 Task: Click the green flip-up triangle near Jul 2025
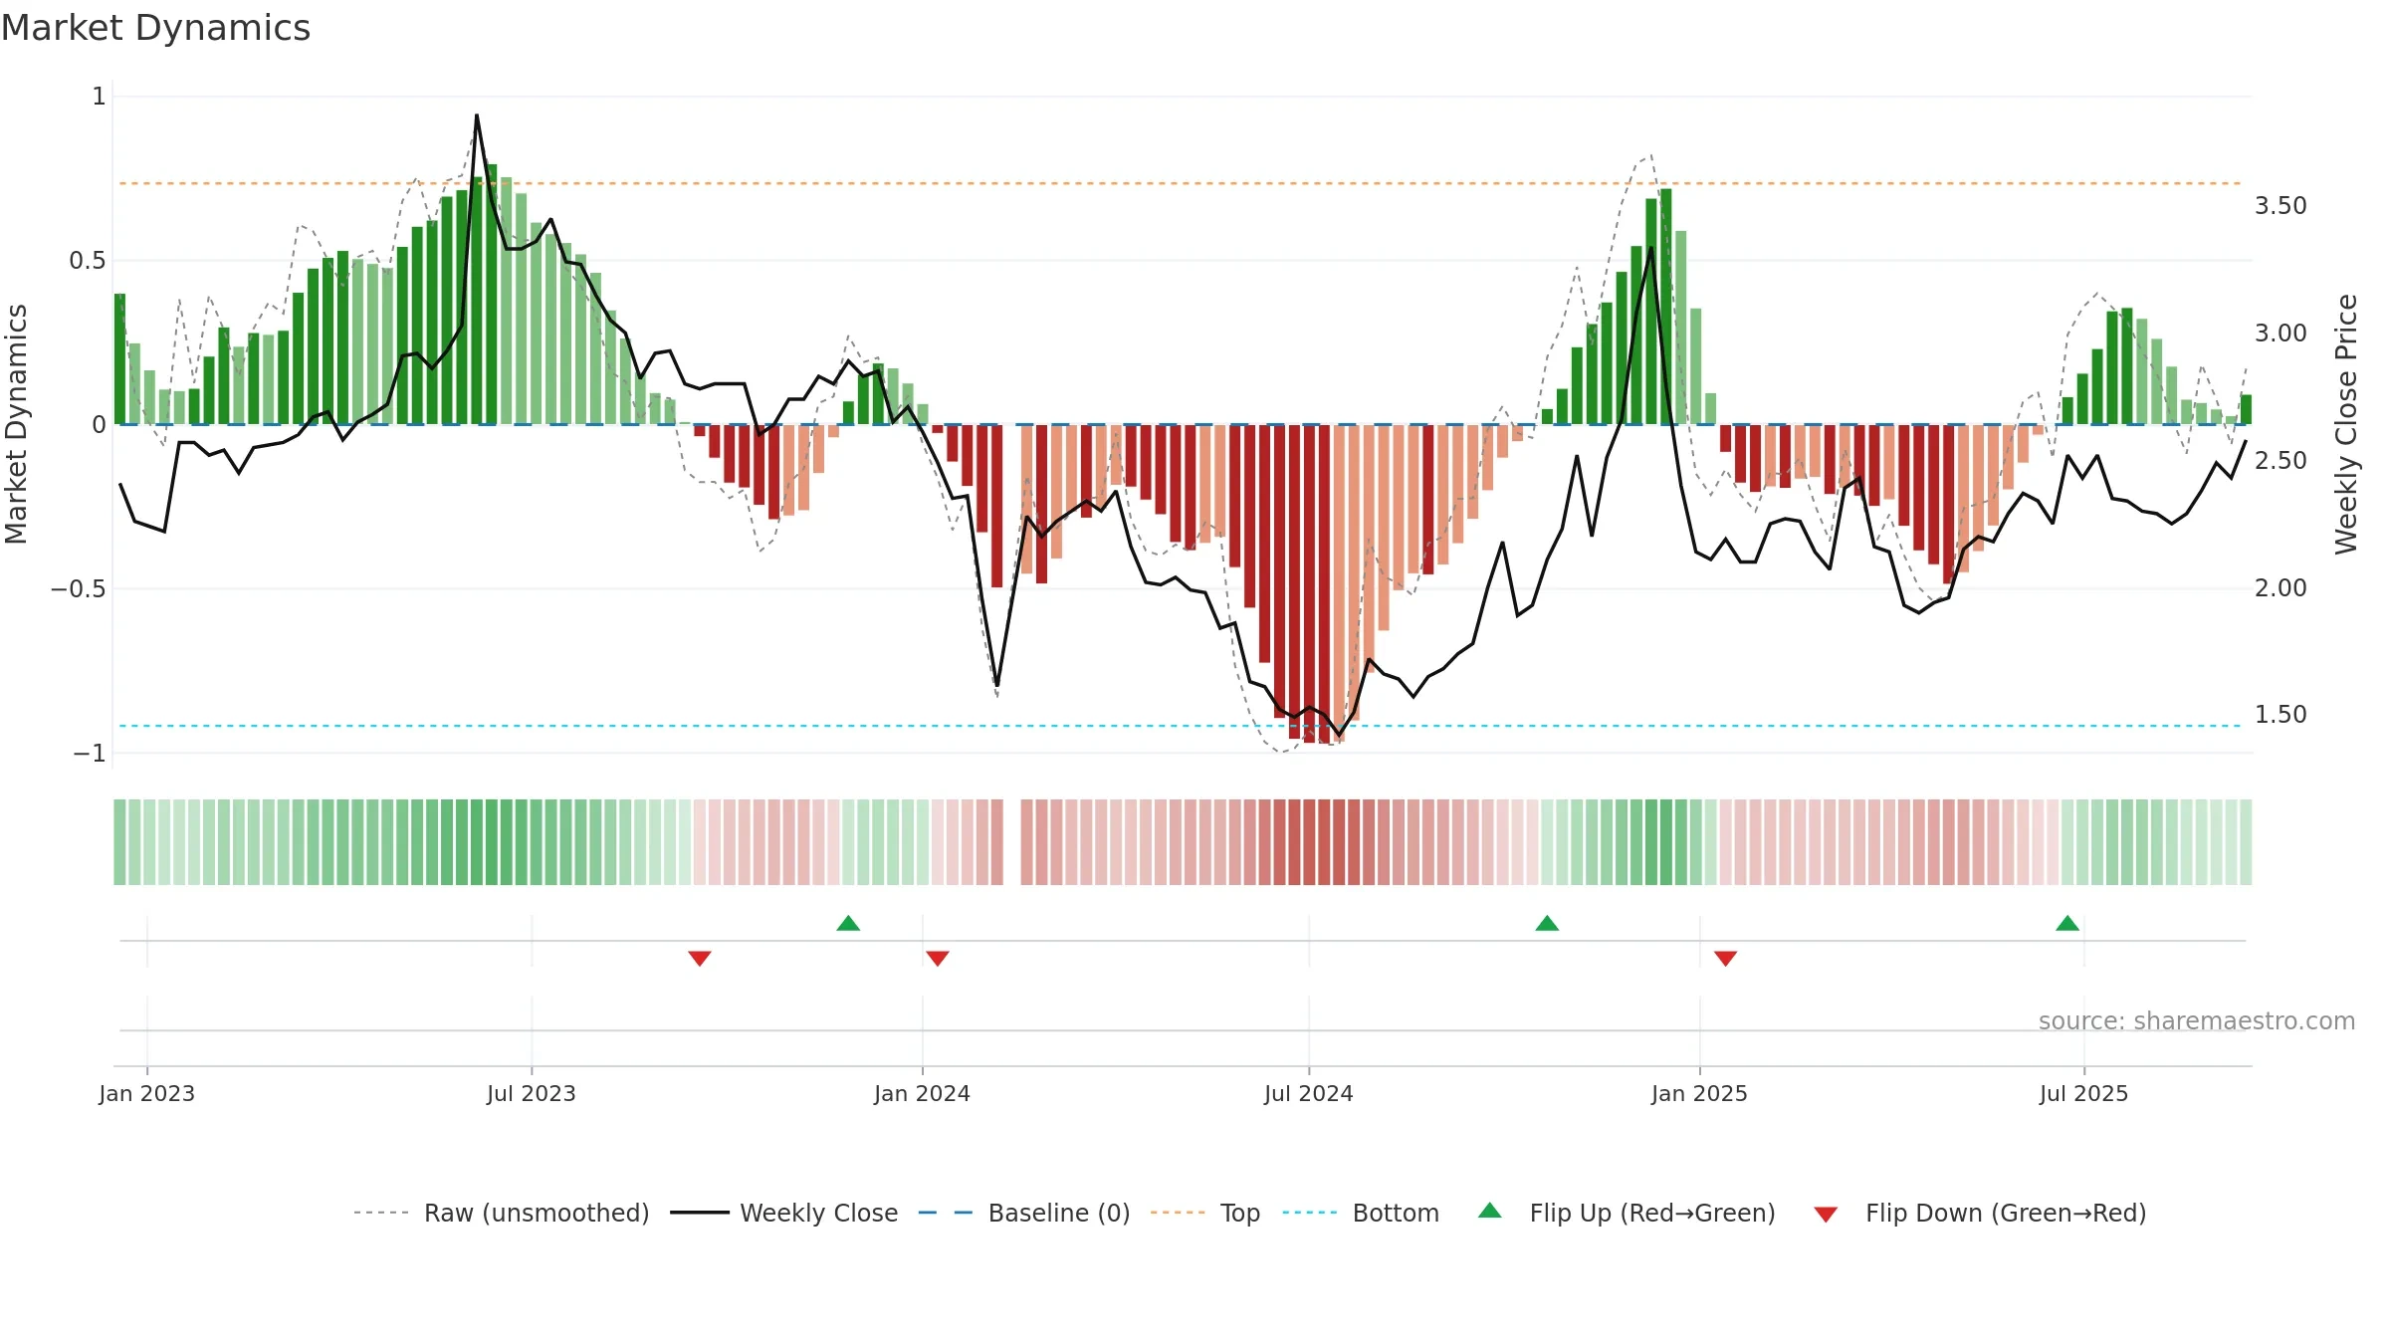tap(2067, 923)
